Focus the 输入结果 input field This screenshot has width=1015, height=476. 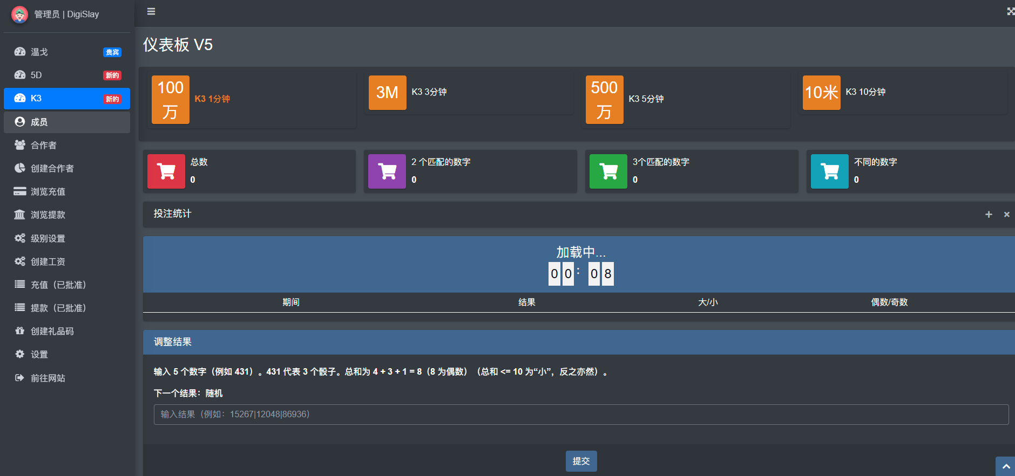[x=581, y=415]
